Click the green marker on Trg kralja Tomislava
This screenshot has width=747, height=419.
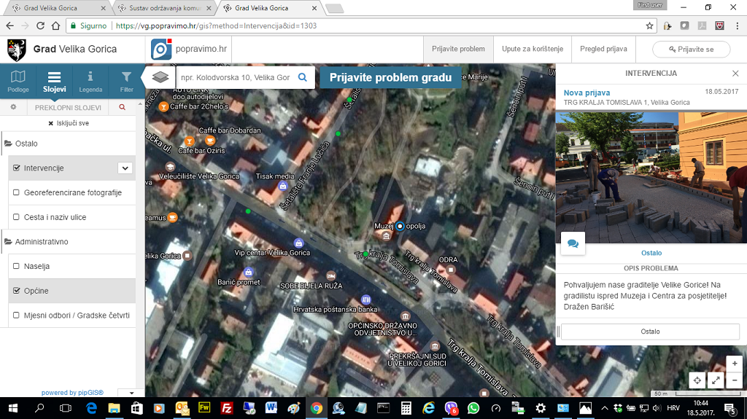coord(365,254)
